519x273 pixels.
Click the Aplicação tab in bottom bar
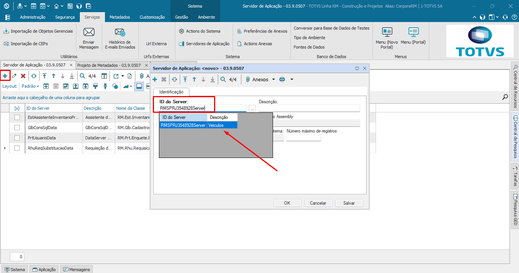[x=44, y=270]
